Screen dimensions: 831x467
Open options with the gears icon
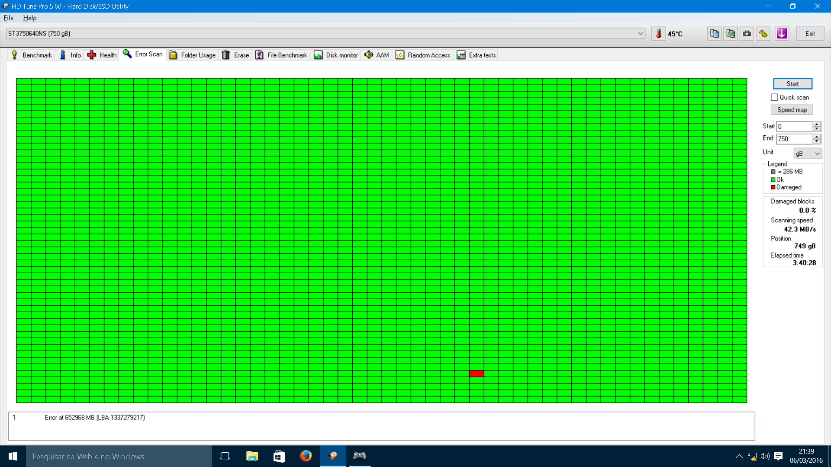tap(763, 34)
